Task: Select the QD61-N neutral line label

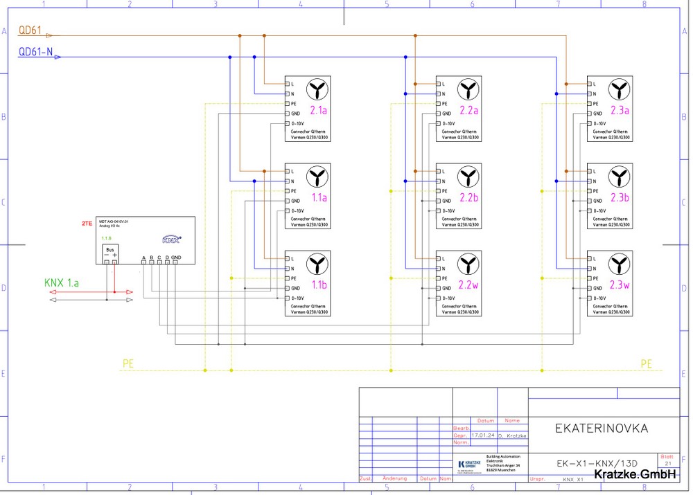Action: pos(36,52)
